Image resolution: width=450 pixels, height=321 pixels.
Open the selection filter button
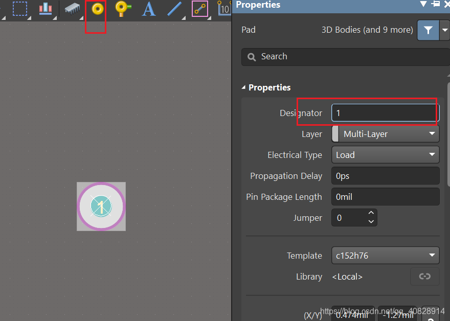click(428, 30)
